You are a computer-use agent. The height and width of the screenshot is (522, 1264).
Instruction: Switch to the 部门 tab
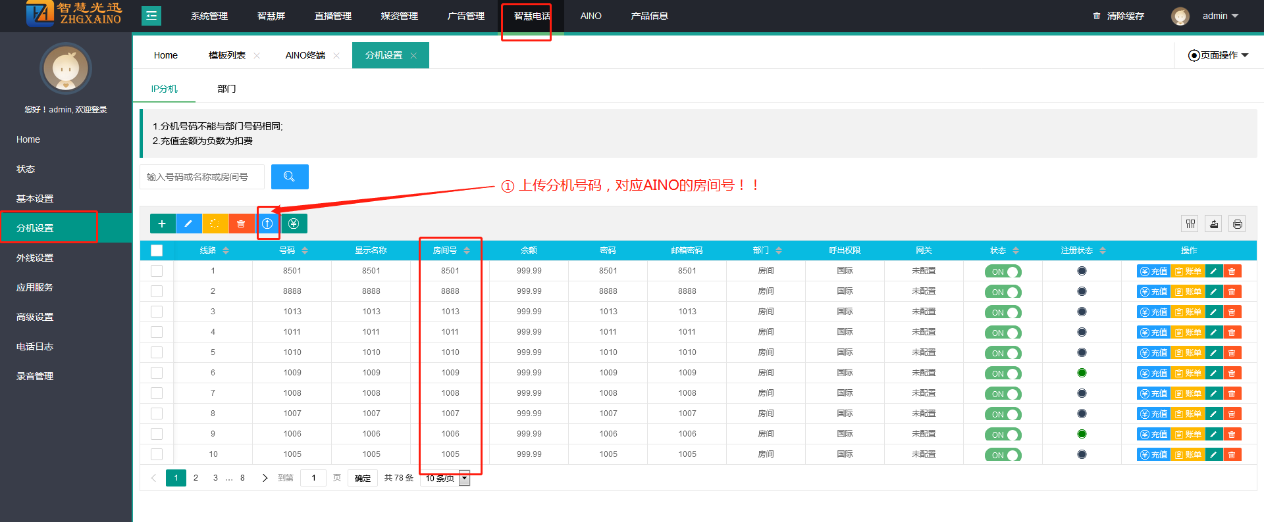click(x=226, y=89)
